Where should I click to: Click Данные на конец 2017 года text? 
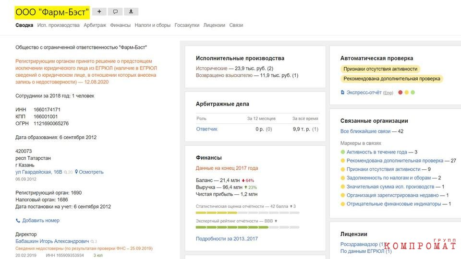227,168
